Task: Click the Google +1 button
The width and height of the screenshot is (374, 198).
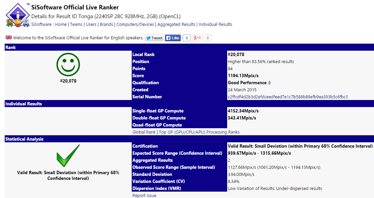Action: 197,38
